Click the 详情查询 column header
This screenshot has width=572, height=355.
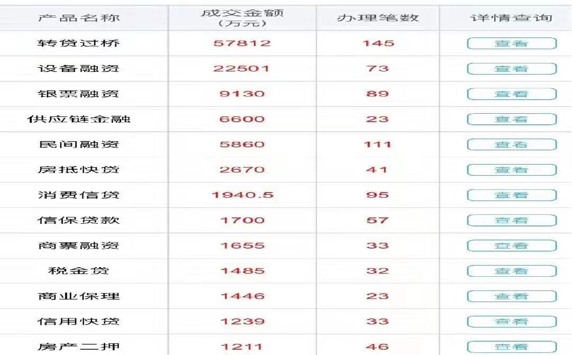pos(511,18)
